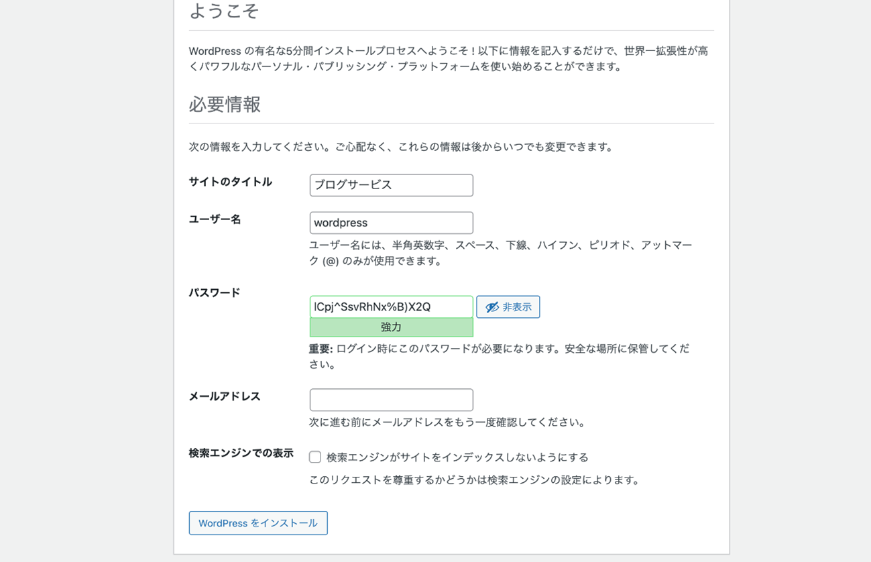Click the username allowed-characters help text
The width and height of the screenshot is (871, 562).
(x=500, y=253)
